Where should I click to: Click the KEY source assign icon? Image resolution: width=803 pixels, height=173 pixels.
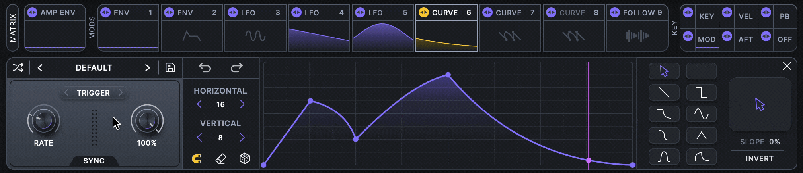(688, 13)
